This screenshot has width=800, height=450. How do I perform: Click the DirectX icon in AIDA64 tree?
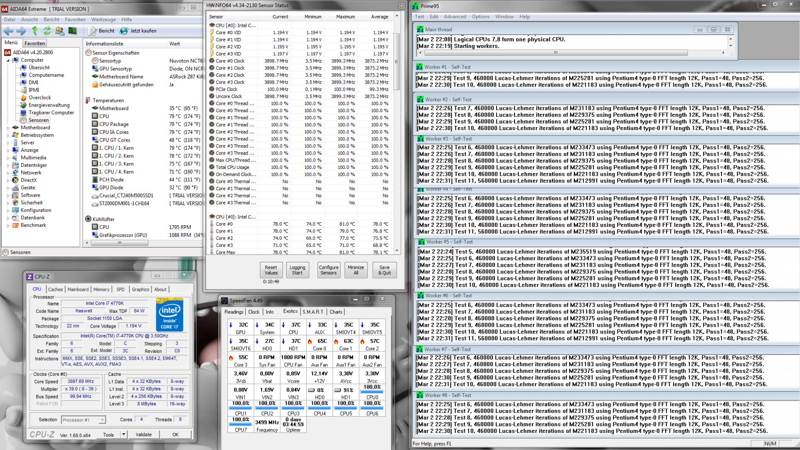click(15, 180)
